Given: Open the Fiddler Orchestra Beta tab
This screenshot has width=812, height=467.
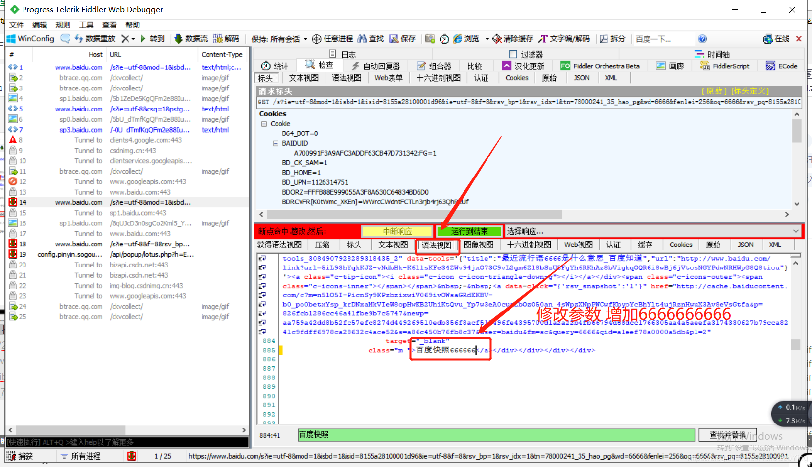Looking at the screenshot, I should pyautogui.click(x=600, y=66).
